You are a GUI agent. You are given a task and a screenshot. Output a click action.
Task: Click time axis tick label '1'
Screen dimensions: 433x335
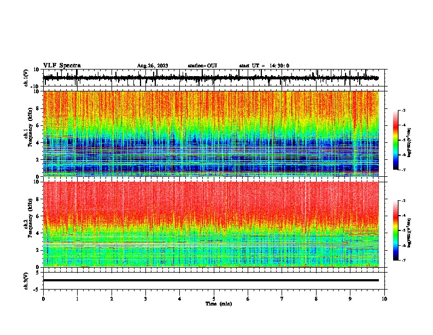77,299
